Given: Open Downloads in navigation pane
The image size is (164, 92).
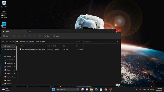Looking at the screenshot, I should [10, 60].
